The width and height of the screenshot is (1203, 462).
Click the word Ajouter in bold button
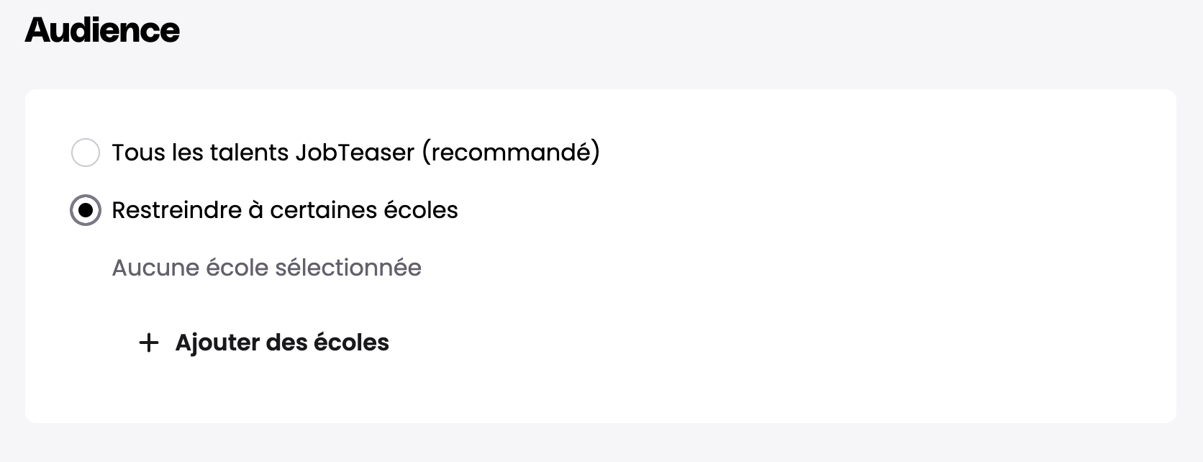coord(217,343)
